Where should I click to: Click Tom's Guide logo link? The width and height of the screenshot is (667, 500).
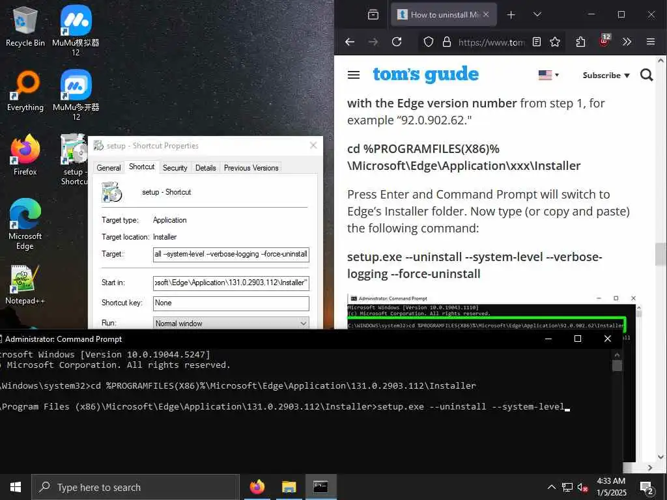[x=426, y=74]
